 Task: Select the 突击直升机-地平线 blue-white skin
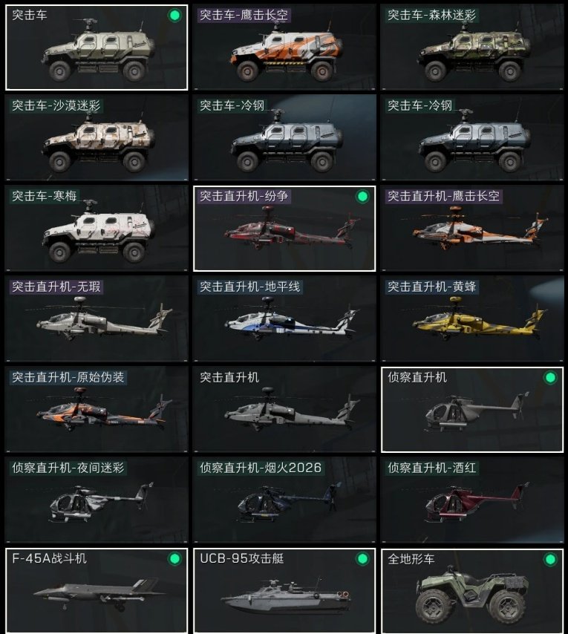[x=284, y=318]
